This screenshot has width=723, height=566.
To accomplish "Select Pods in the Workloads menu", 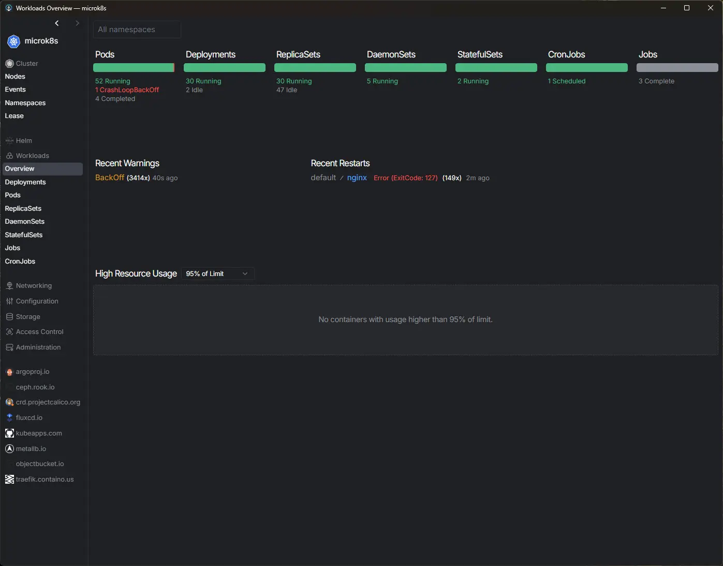I will pos(13,195).
